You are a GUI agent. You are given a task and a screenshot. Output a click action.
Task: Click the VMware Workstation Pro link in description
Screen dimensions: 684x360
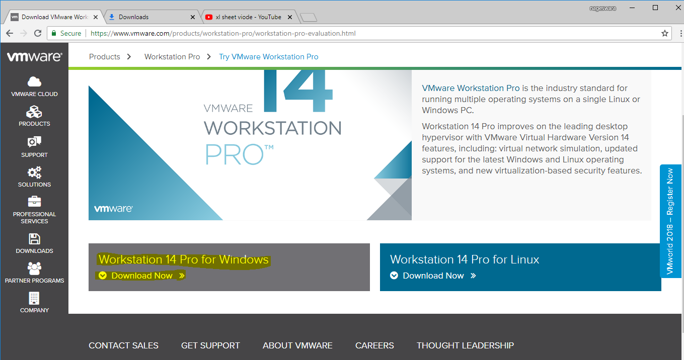click(471, 88)
